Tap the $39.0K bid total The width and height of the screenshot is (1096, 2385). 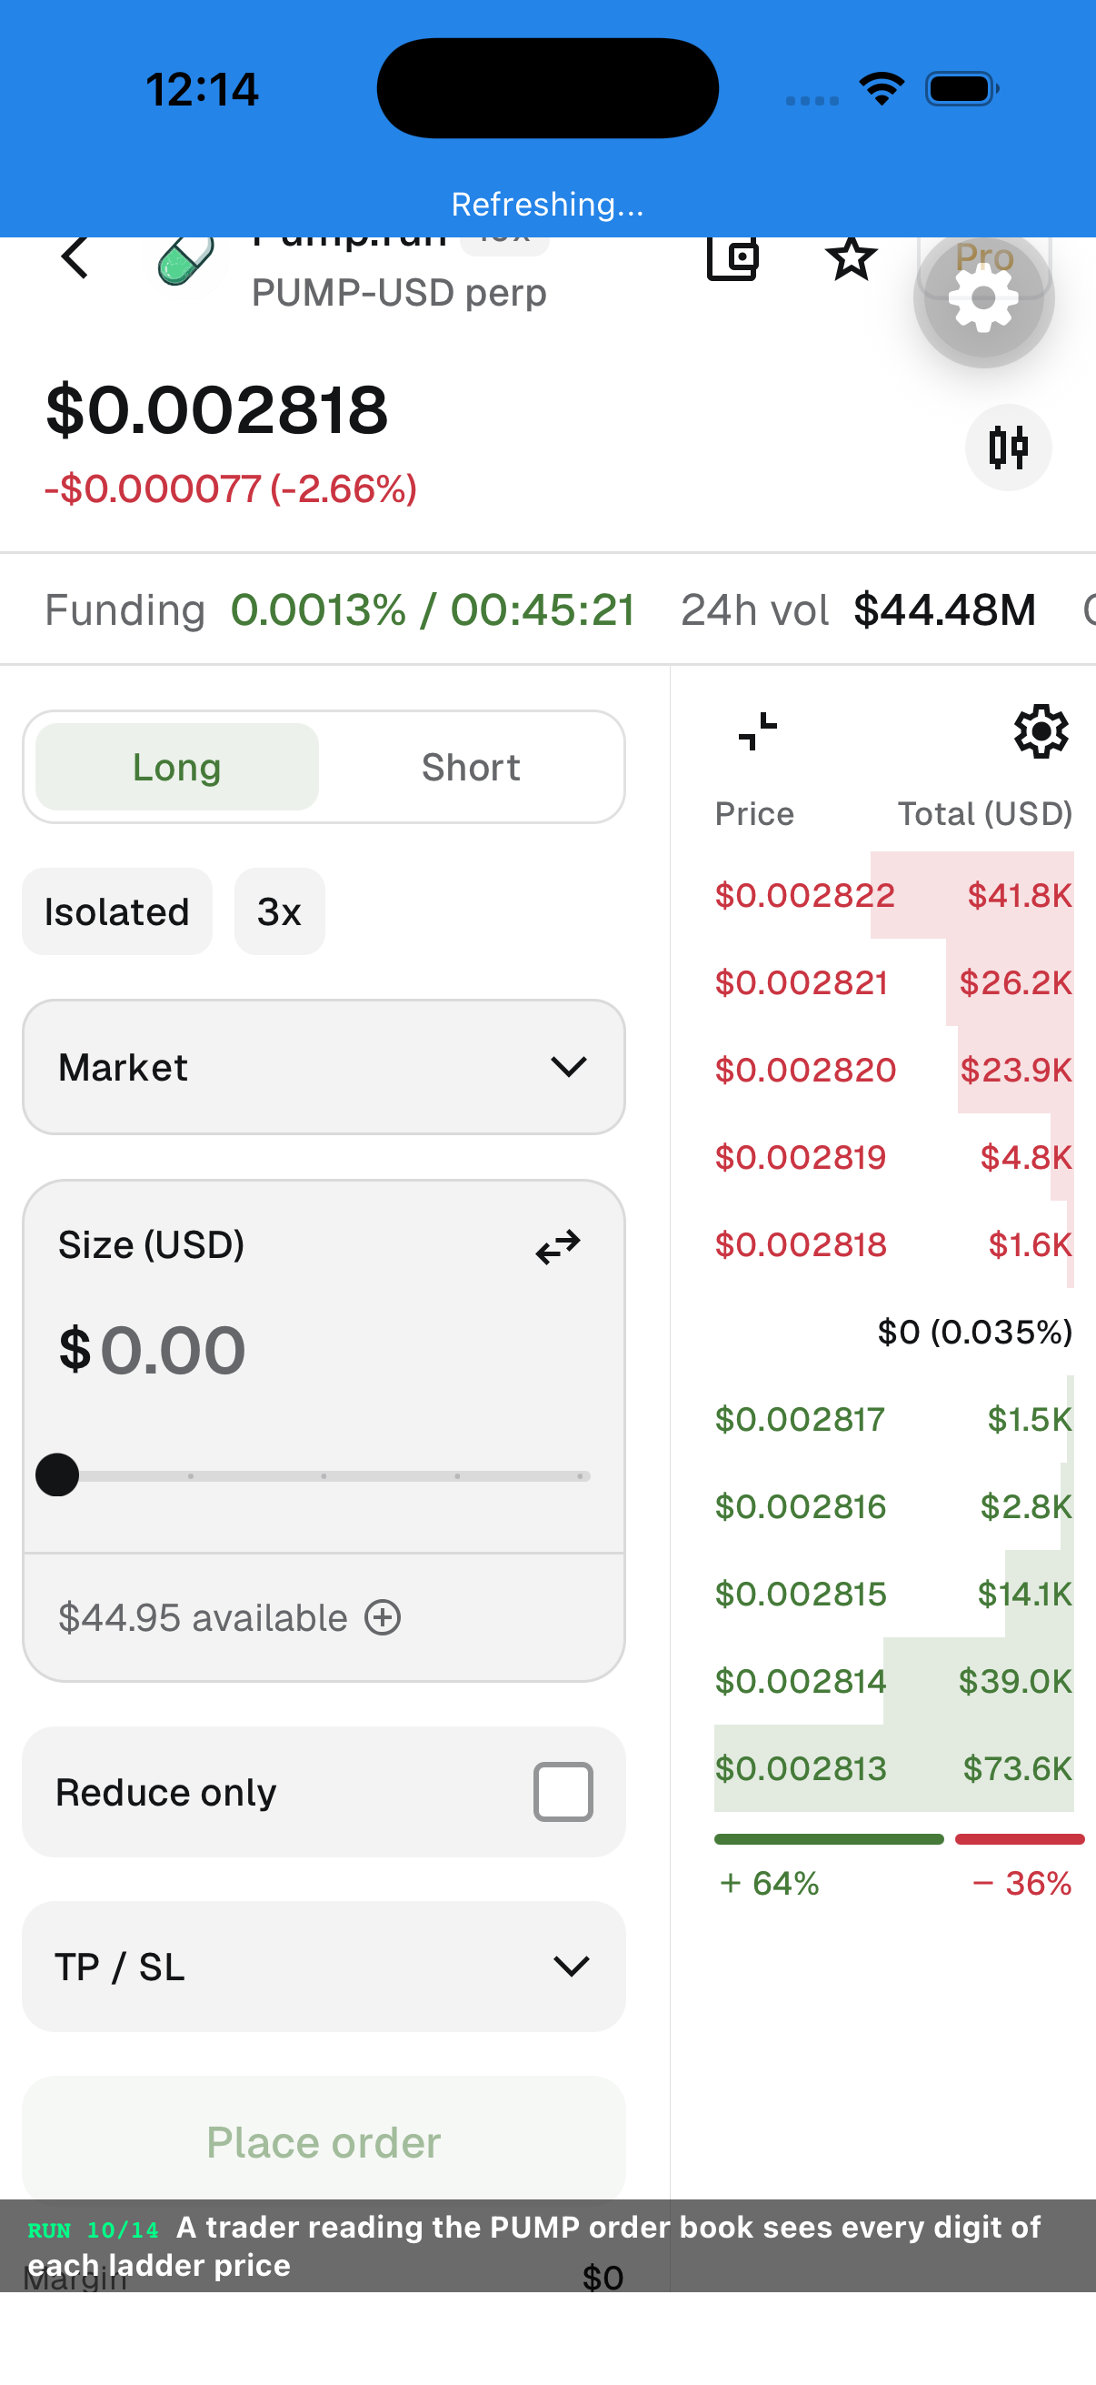1015,1680
